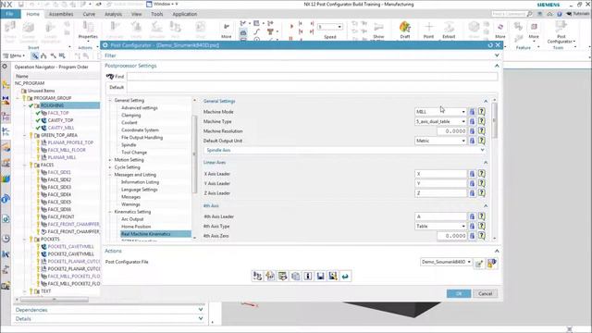The image size is (592, 333).
Task: Click the Machine Resolution value field
Action: click(451, 131)
